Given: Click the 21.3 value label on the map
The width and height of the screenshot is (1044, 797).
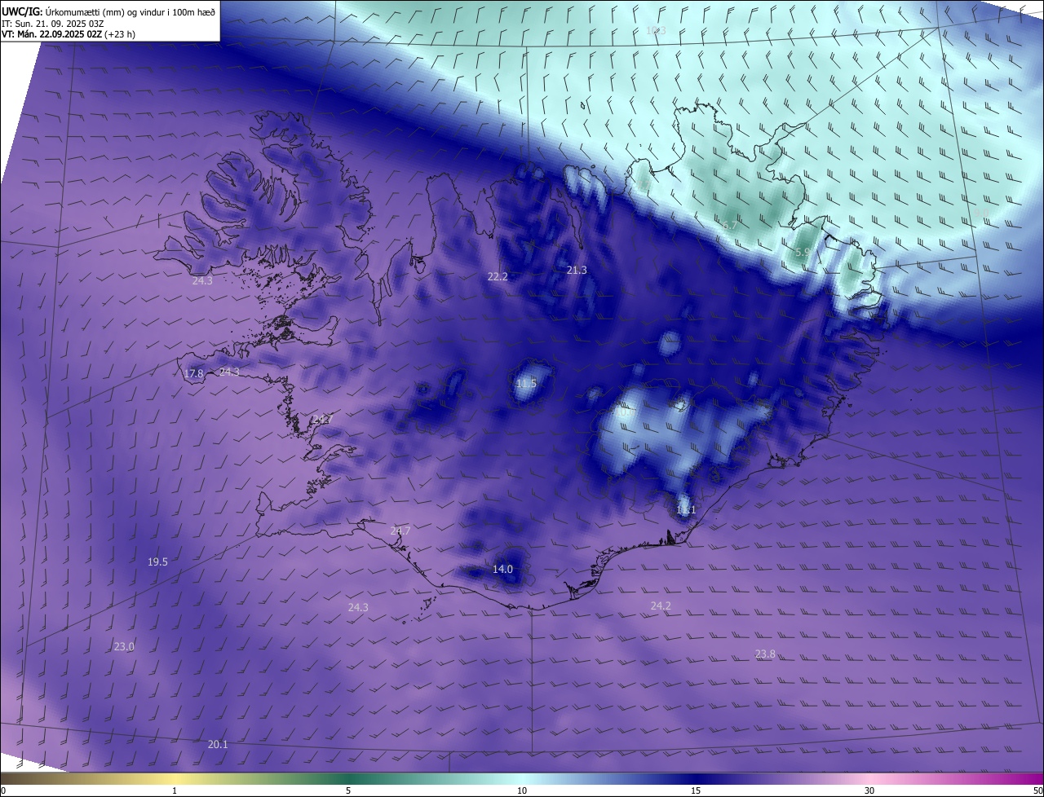Looking at the screenshot, I should (x=577, y=270).
